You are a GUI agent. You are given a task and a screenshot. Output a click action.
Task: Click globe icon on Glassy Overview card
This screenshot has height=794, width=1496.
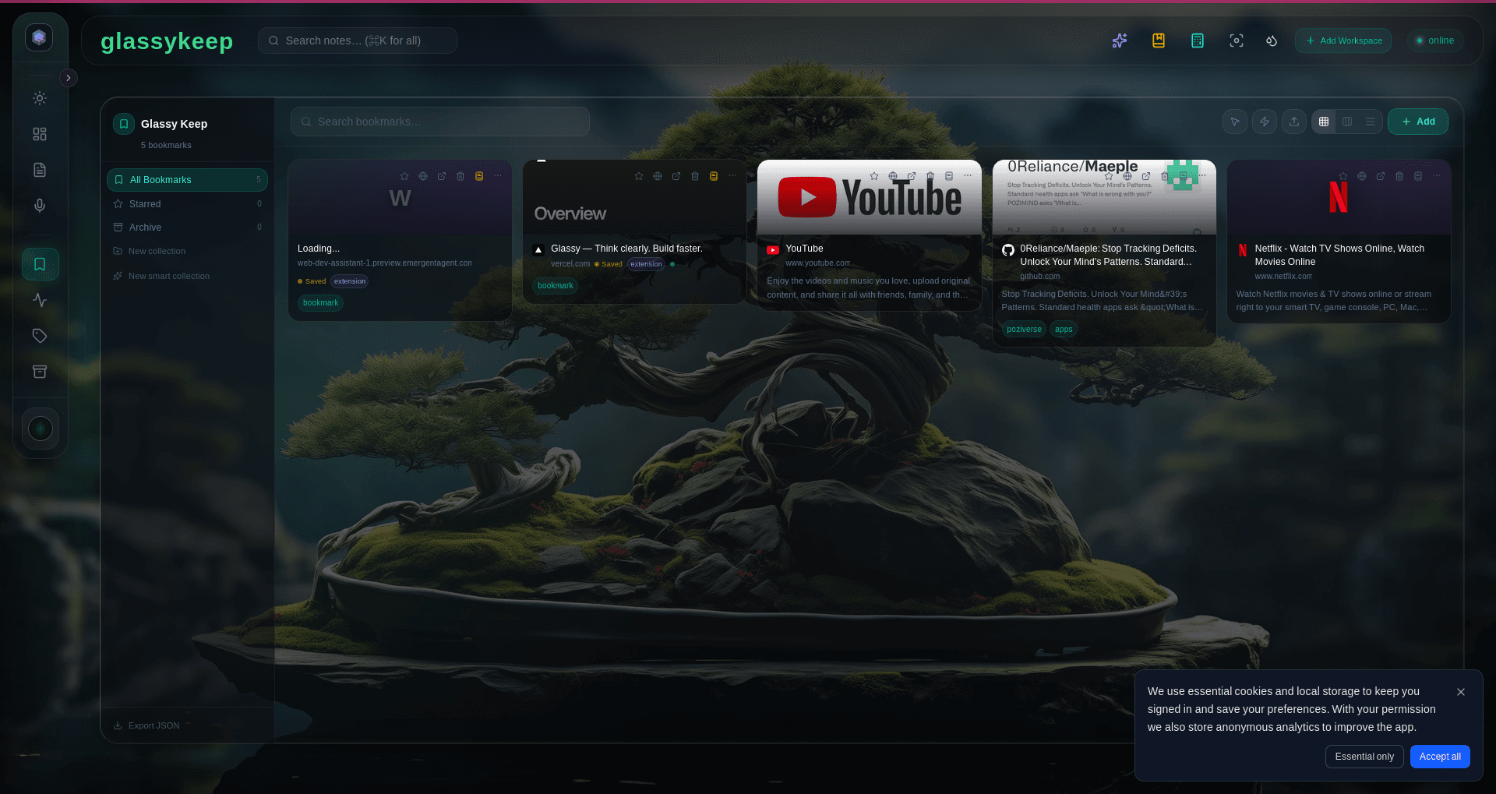[658, 176]
